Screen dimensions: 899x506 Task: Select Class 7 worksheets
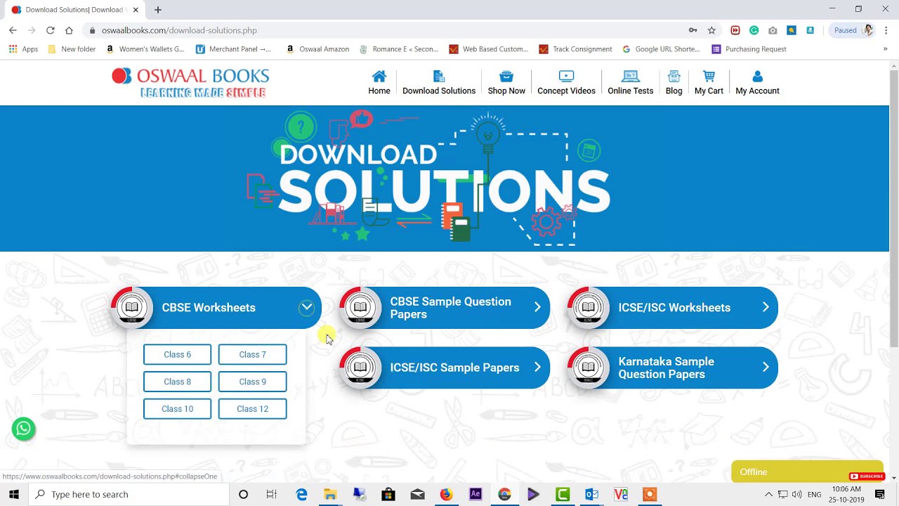[252, 354]
